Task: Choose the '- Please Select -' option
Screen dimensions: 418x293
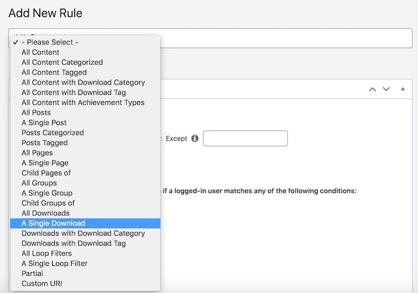Action: 50,42
